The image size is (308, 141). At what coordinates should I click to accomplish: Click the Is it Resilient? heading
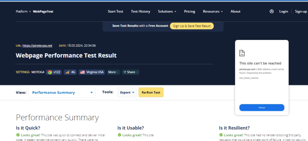pyautogui.click(x=234, y=128)
